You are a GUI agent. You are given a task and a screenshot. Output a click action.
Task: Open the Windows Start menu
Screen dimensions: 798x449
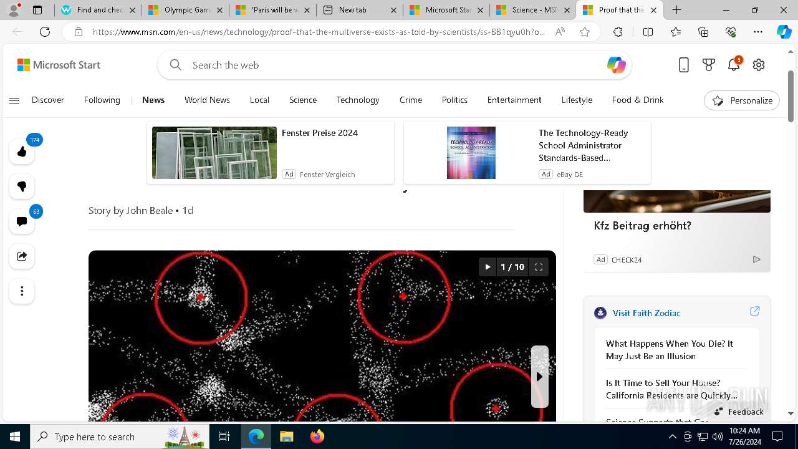tap(15, 437)
